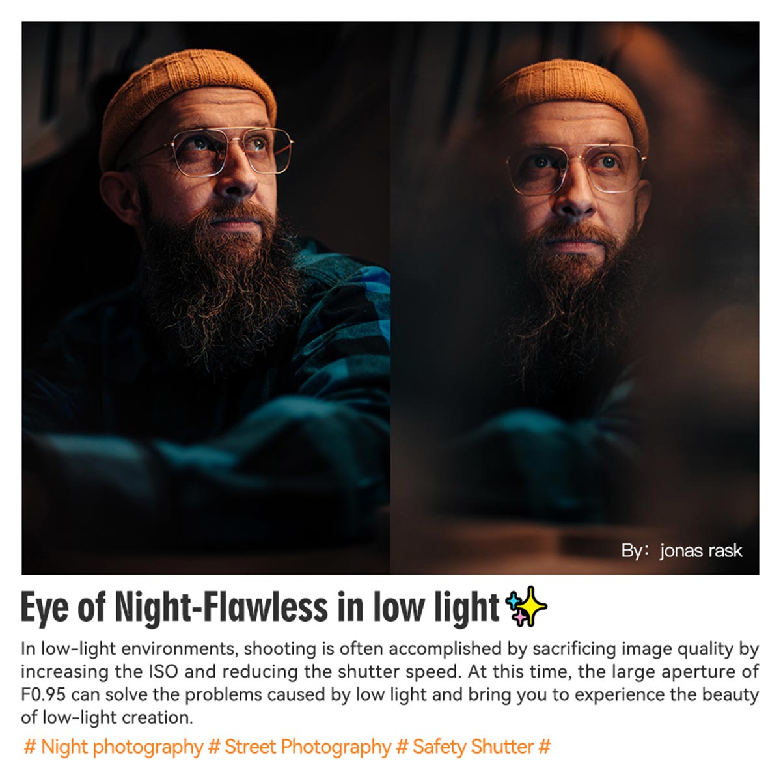Open the Night photography hashtag

click(x=113, y=747)
